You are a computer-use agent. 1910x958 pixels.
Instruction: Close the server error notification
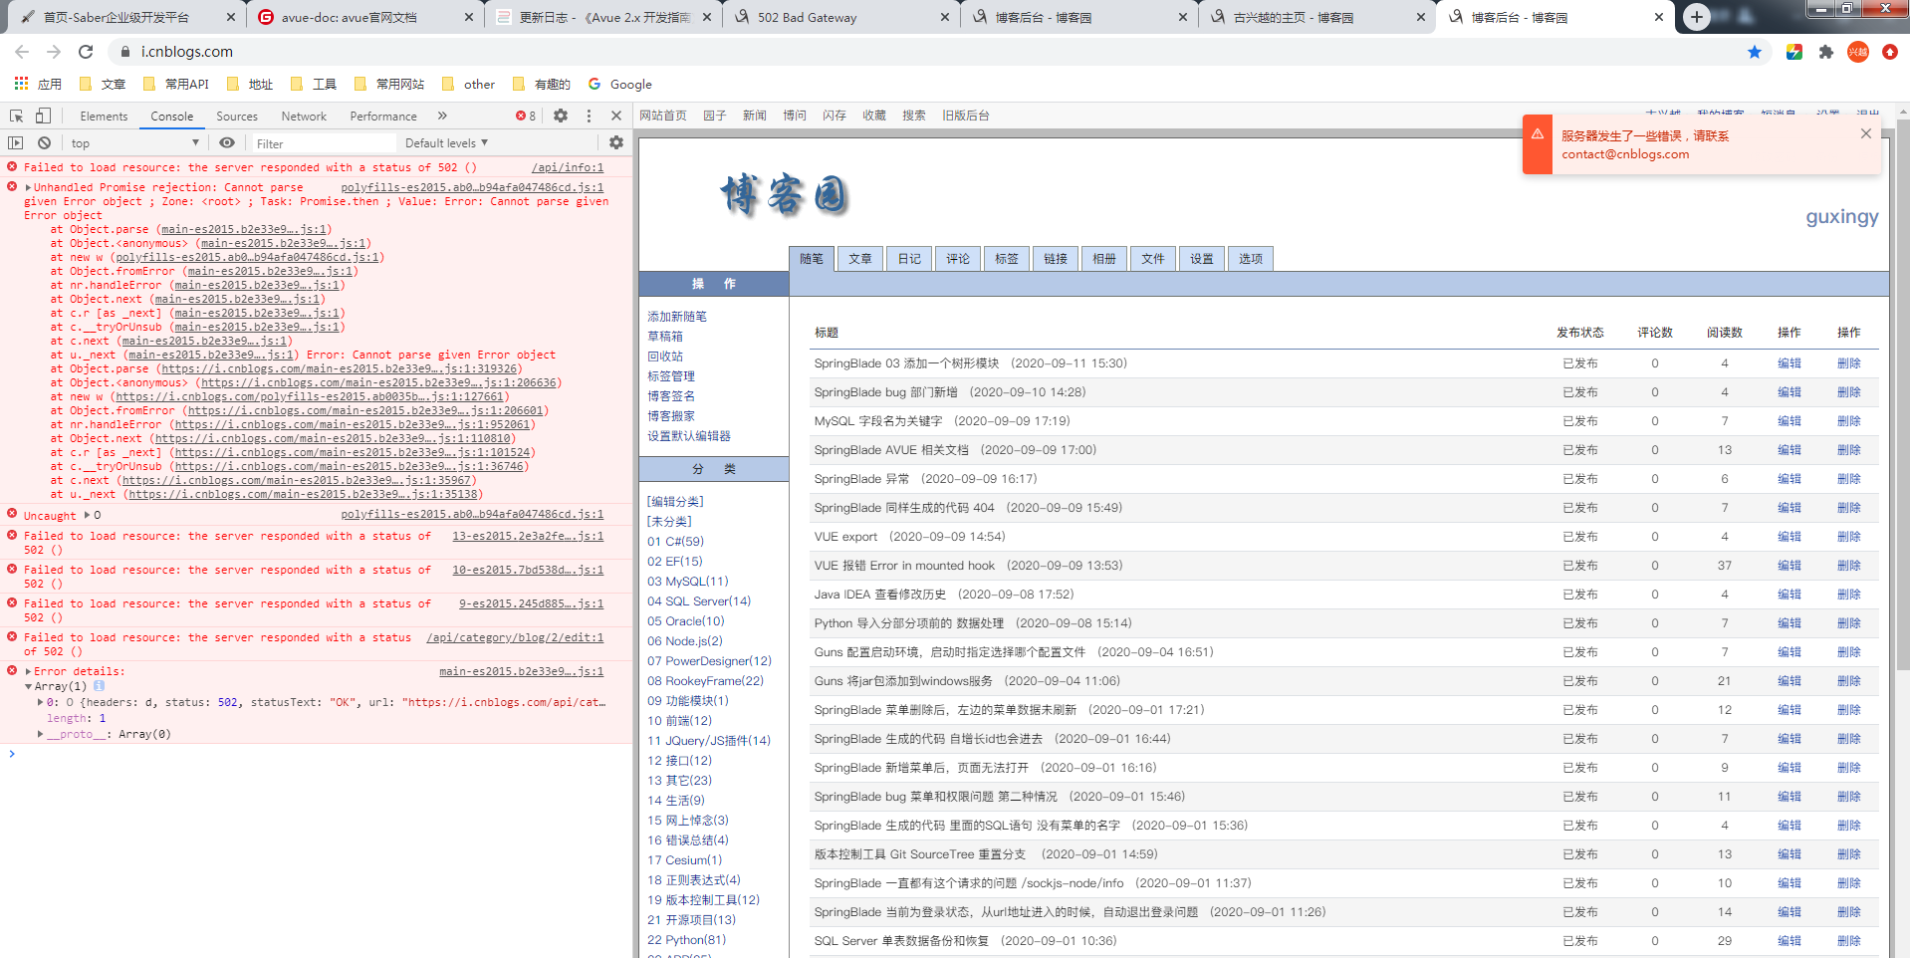1866,133
